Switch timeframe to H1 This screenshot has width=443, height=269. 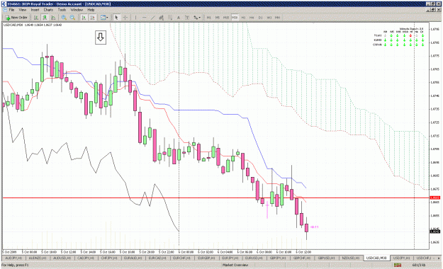(x=243, y=18)
